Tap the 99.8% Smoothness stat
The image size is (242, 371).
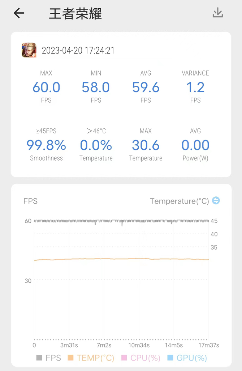pos(46,145)
